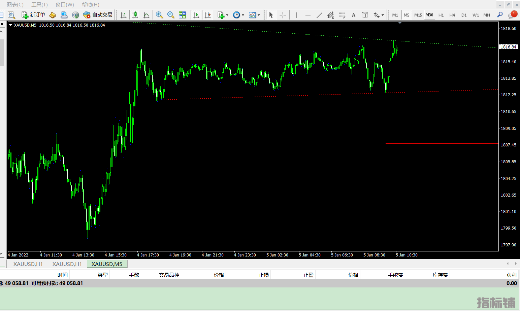Open chat notifications with red badge

pos(512,15)
